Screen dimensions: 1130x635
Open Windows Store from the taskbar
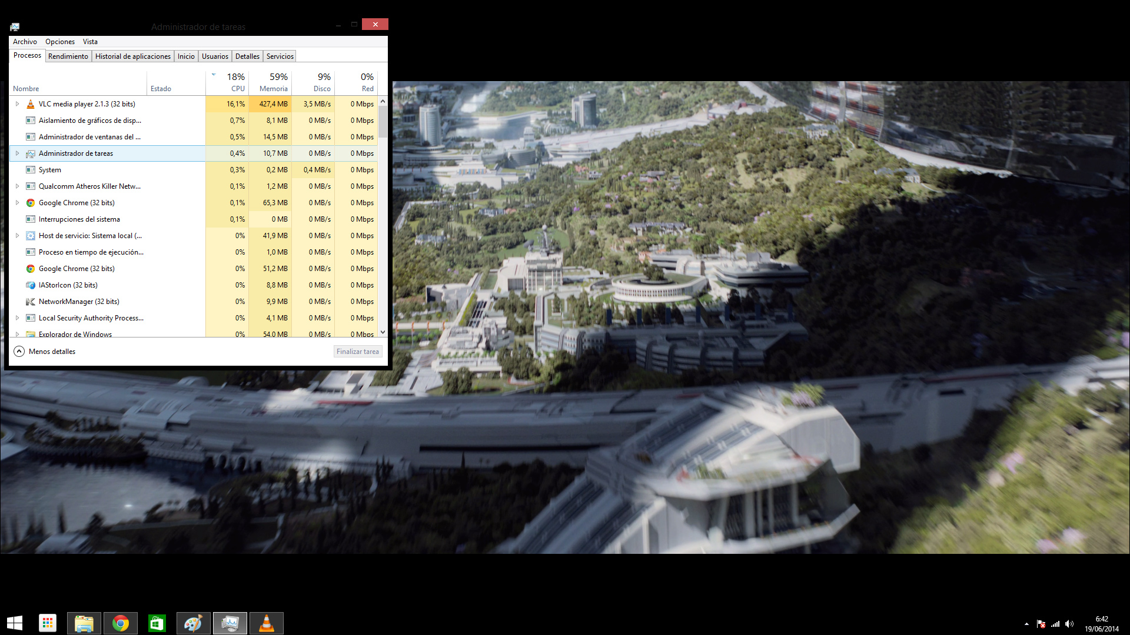(157, 623)
